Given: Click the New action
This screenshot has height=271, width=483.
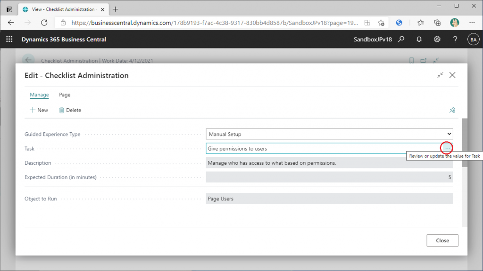Looking at the screenshot, I should point(39,110).
